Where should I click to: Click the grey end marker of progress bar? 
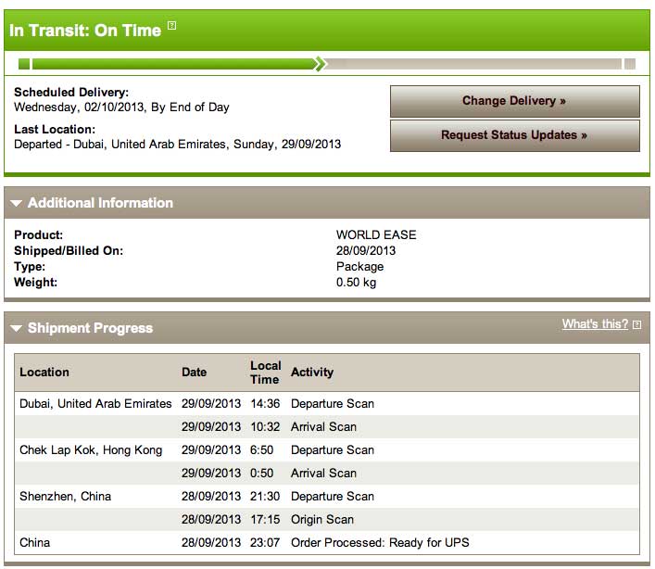630,64
